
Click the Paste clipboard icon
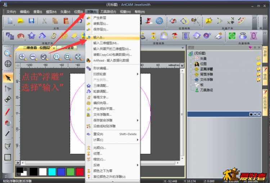pos(66,21)
